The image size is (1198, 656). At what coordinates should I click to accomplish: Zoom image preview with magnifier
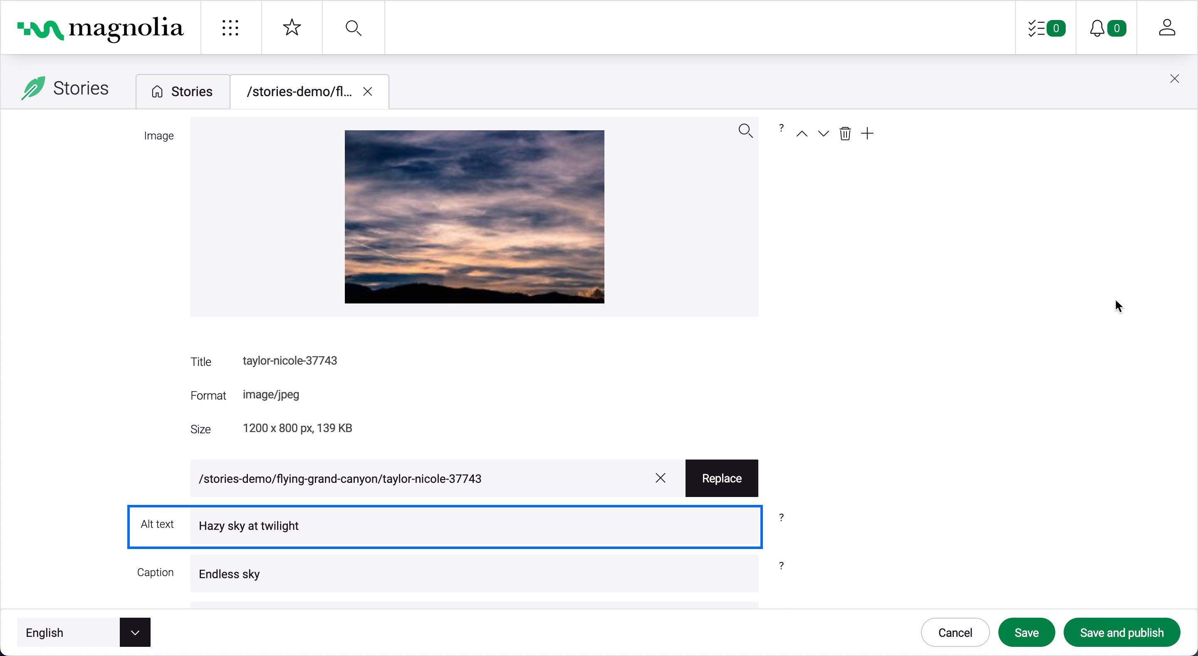tap(745, 131)
